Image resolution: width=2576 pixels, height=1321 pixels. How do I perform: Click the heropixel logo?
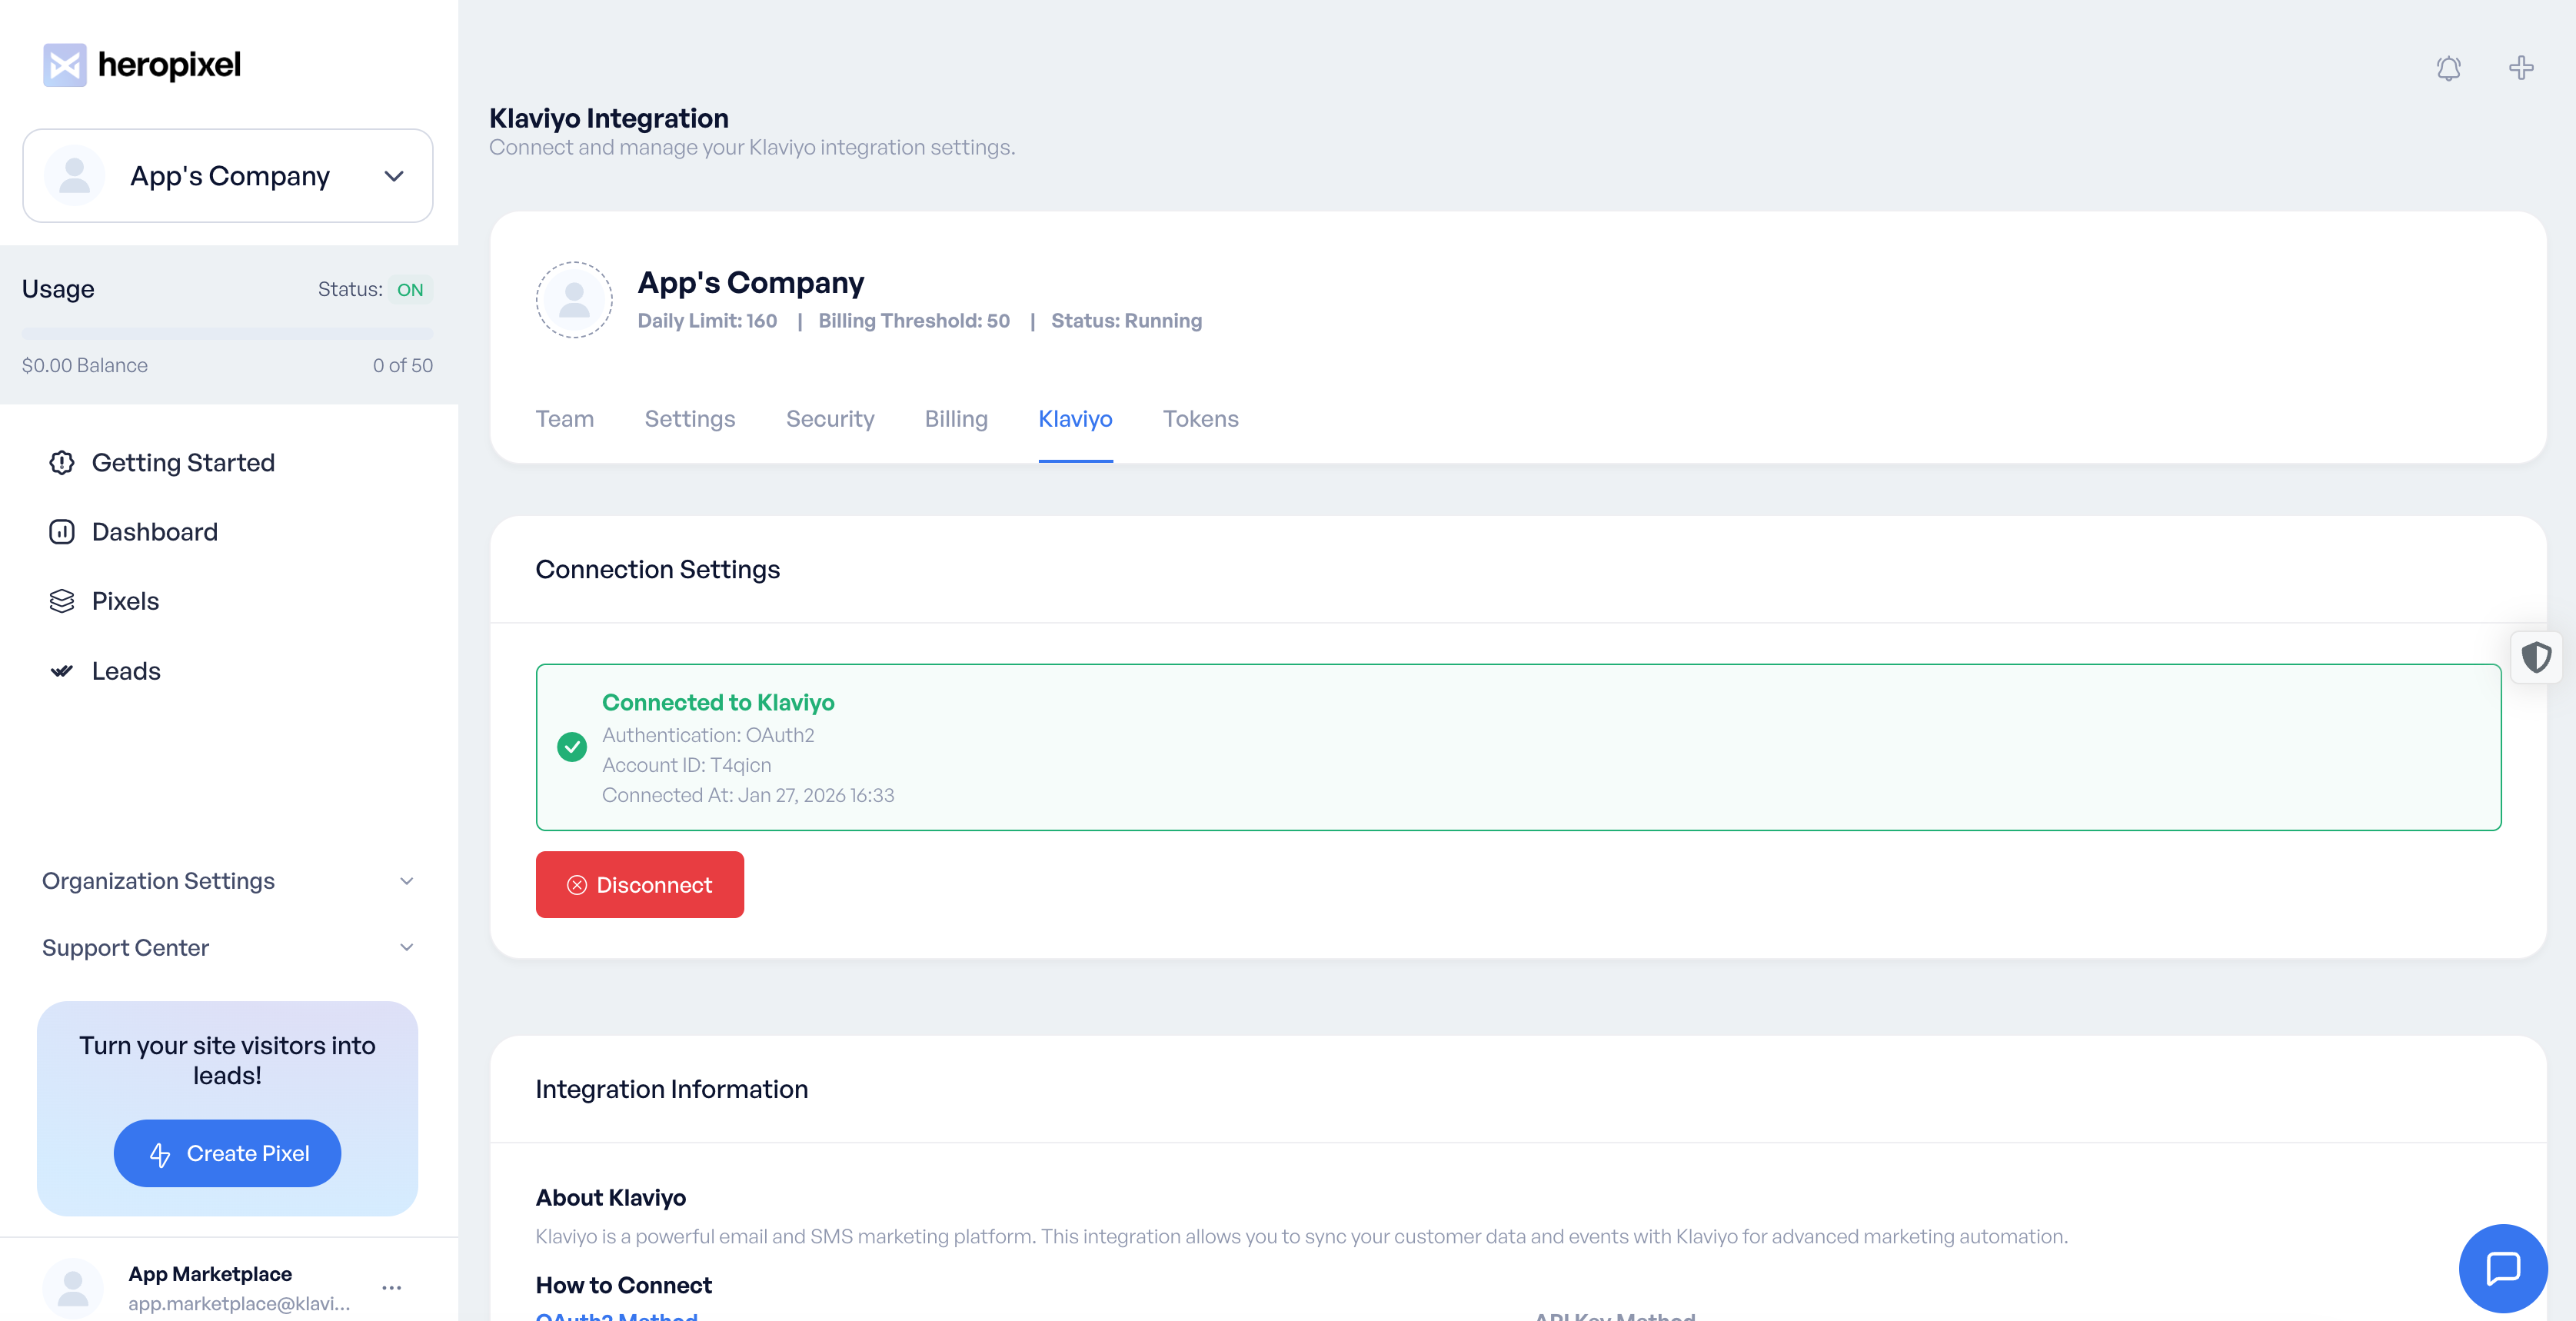[142, 65]
